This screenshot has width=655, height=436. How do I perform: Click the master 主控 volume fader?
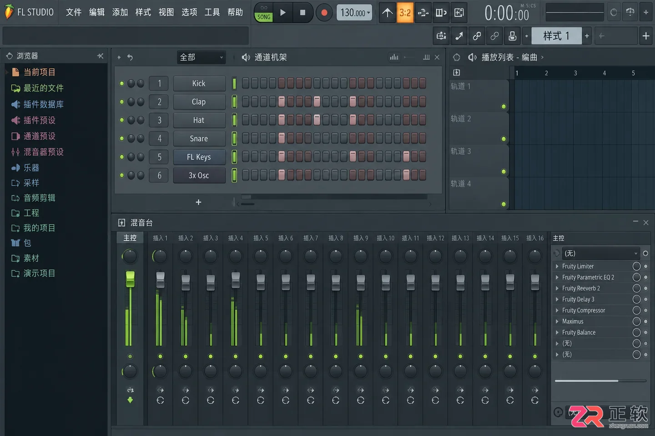[130, 279]
